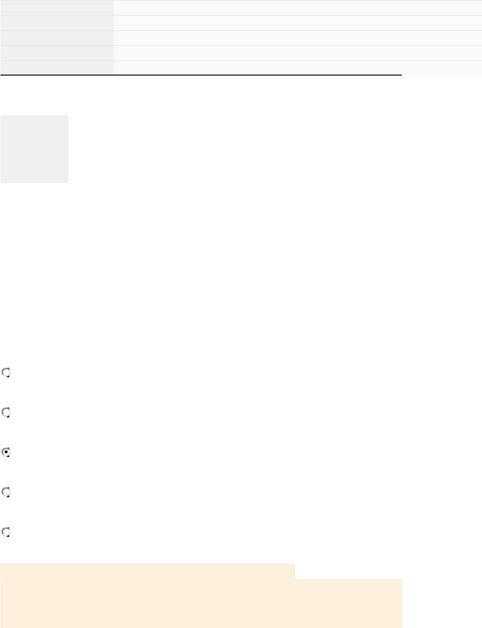Click the black horizontal rule below the table
Image resolution: width=482 pixels, height=628 pixels.
(201, 75)
